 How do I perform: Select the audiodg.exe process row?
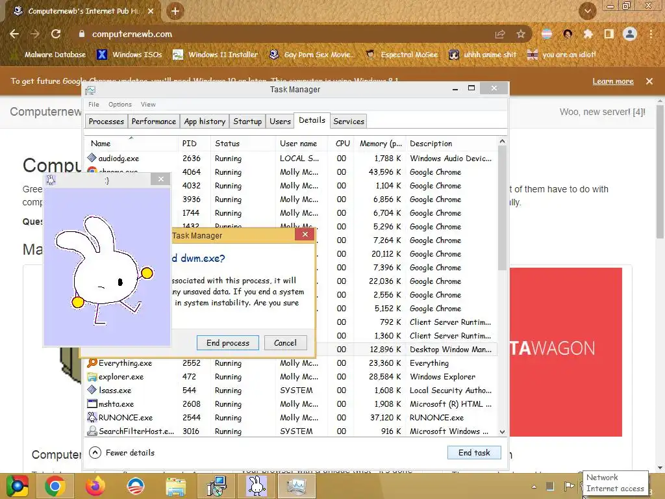coord(291,159)
